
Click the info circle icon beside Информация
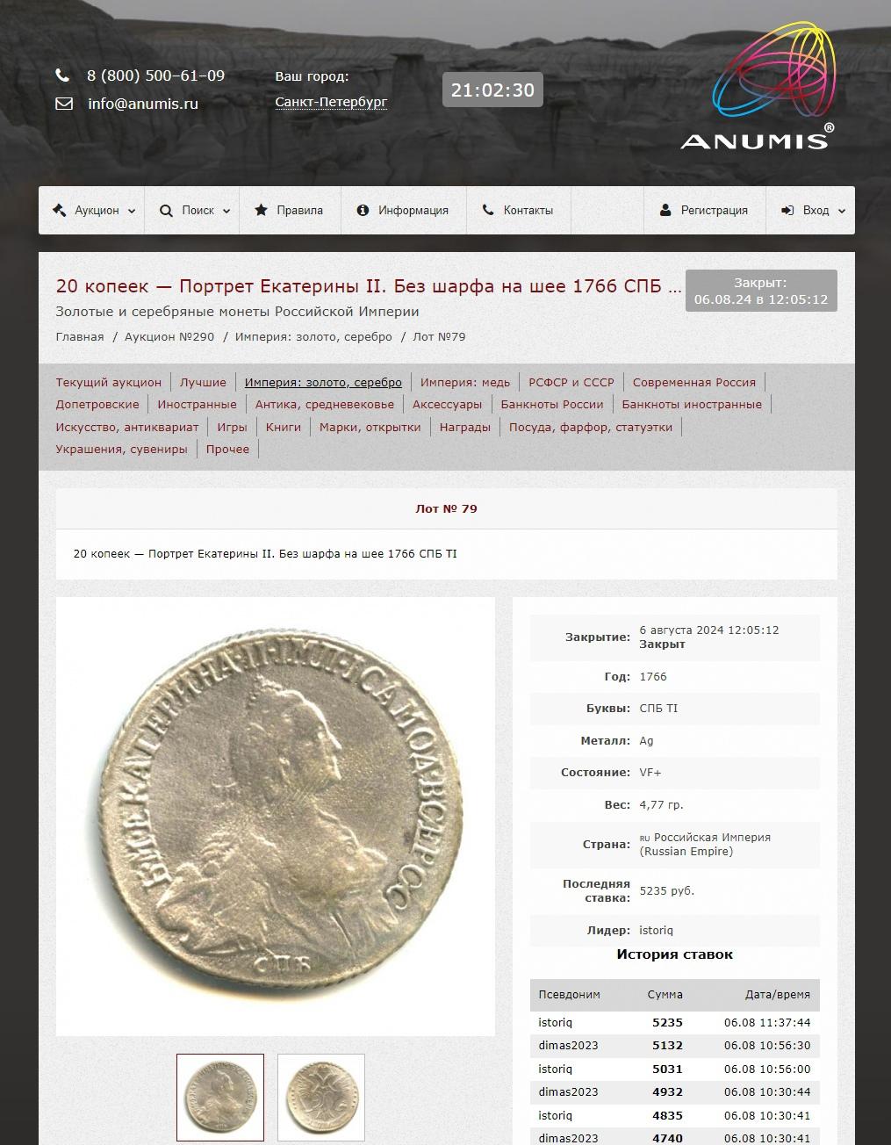tap(363, 211)
